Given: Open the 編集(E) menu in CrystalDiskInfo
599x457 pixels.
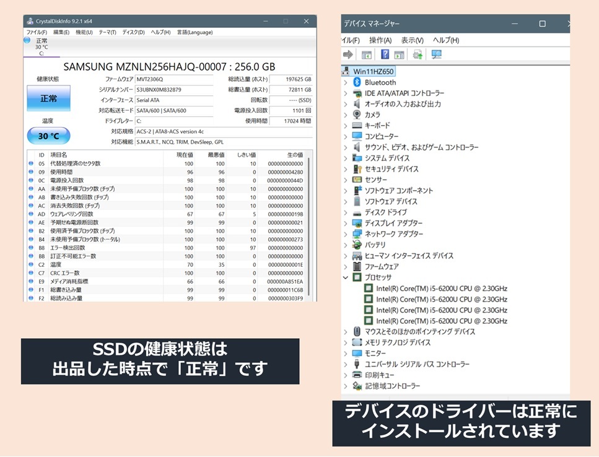Looking at the screenshot, I should tap(61, 32).
